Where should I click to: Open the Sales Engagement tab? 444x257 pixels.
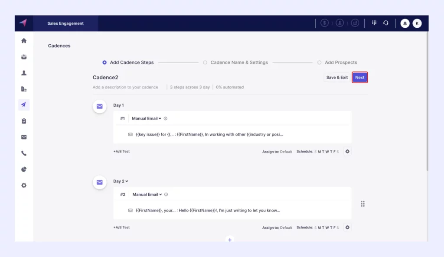65,23
